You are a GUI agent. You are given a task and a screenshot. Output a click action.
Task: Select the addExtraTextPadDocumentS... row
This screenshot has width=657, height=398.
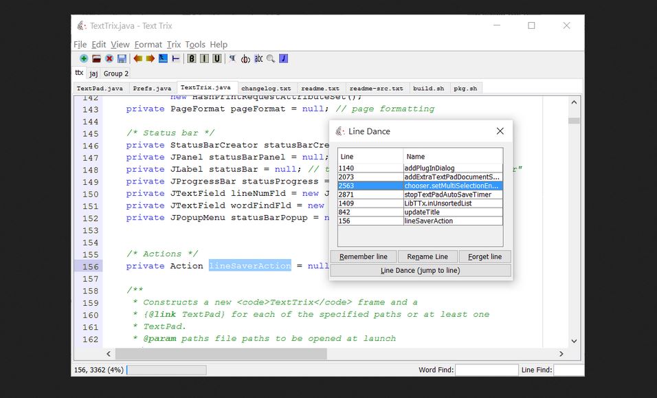[x=421, y=177]
